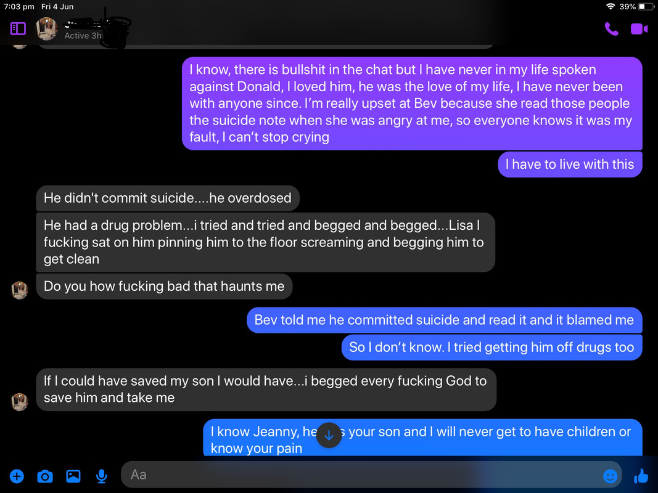Screen dimensions: 658x493
Task: Record a voice message with microphone
Action: (101, 476)
